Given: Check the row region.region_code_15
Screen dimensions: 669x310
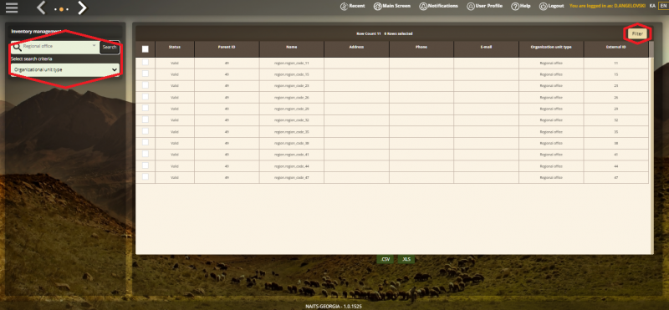Looking at the screenshot, I should pyautogui.click(x=145, y=74).
